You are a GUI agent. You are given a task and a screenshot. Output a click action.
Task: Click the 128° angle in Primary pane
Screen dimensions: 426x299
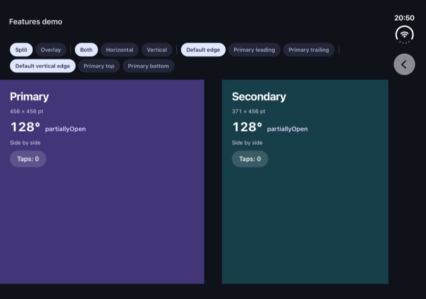(x=25, y=127)
